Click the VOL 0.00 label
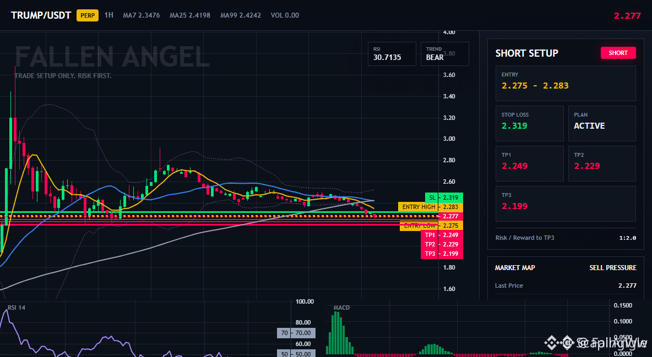Screen dimensions: 652x357 [x=285, y=15]
